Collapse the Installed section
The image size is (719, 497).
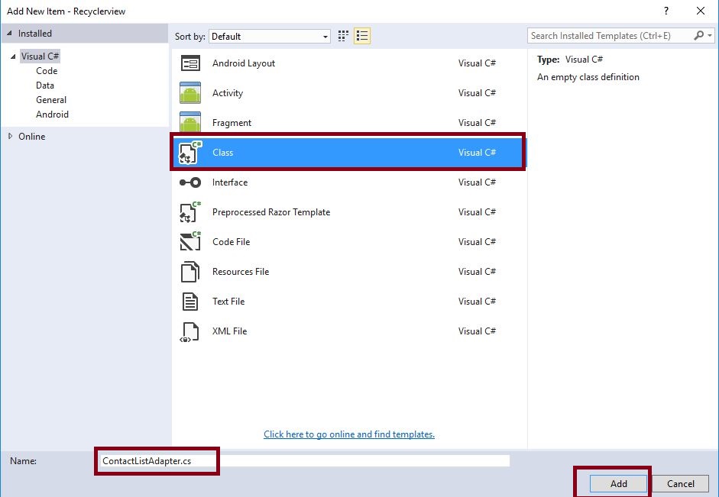9,34
